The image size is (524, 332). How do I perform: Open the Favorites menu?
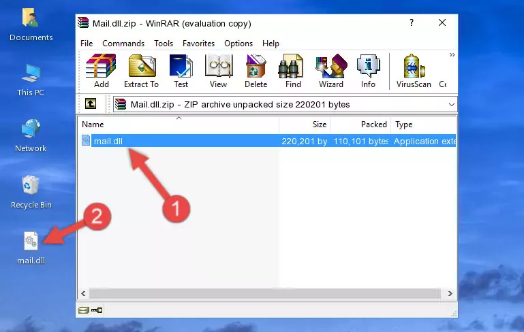pos(198,44)
